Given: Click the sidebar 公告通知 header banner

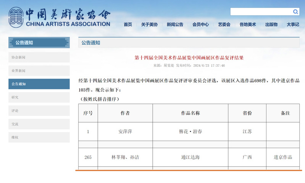Looking at the screenshot, I should pyautogui.click(x=39, y=43).
